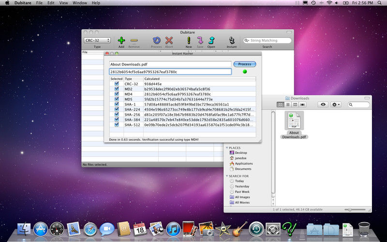Open Address Book in the Dock
The height and width of the screenshot is (242, 387).
click(123, 229)
